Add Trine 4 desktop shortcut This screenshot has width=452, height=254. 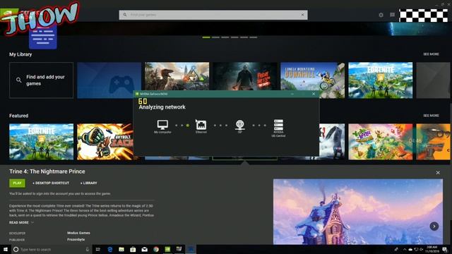51,183
